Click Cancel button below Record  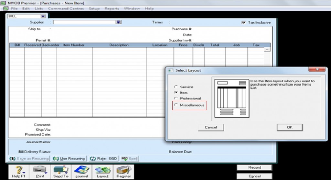254,176
